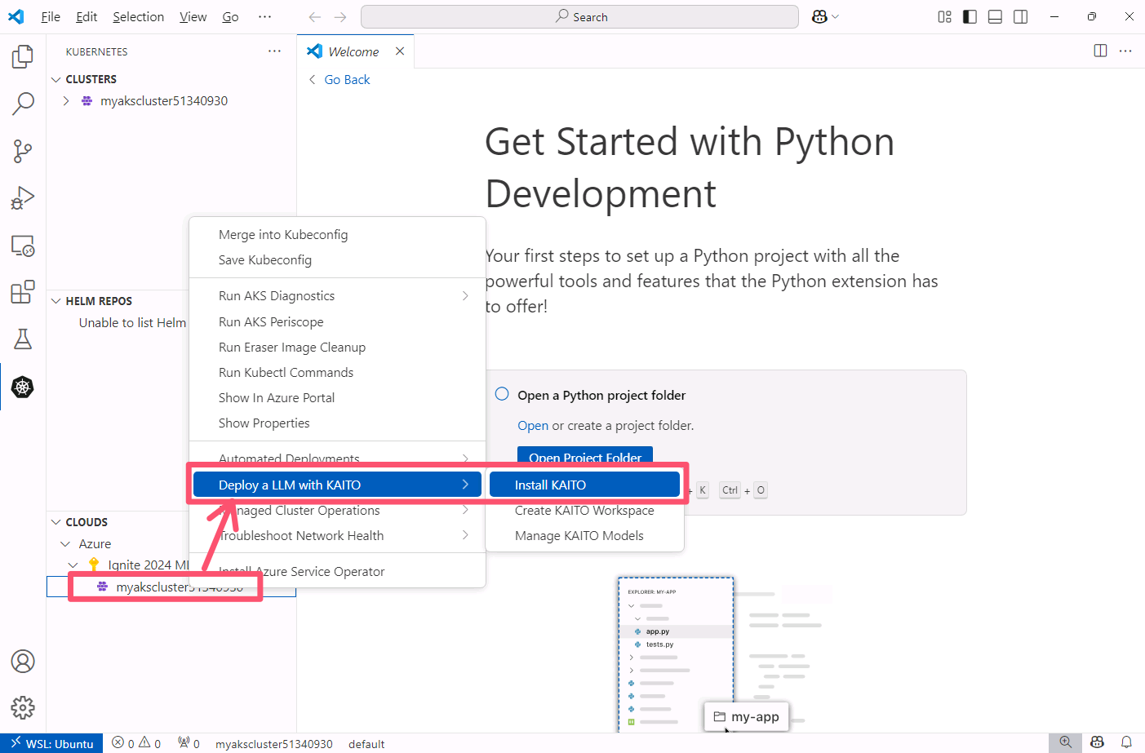1145x753 pixels.
Task: Select the Open a Python project folder step
Action: pyautogui.click(x=601, y=395)
